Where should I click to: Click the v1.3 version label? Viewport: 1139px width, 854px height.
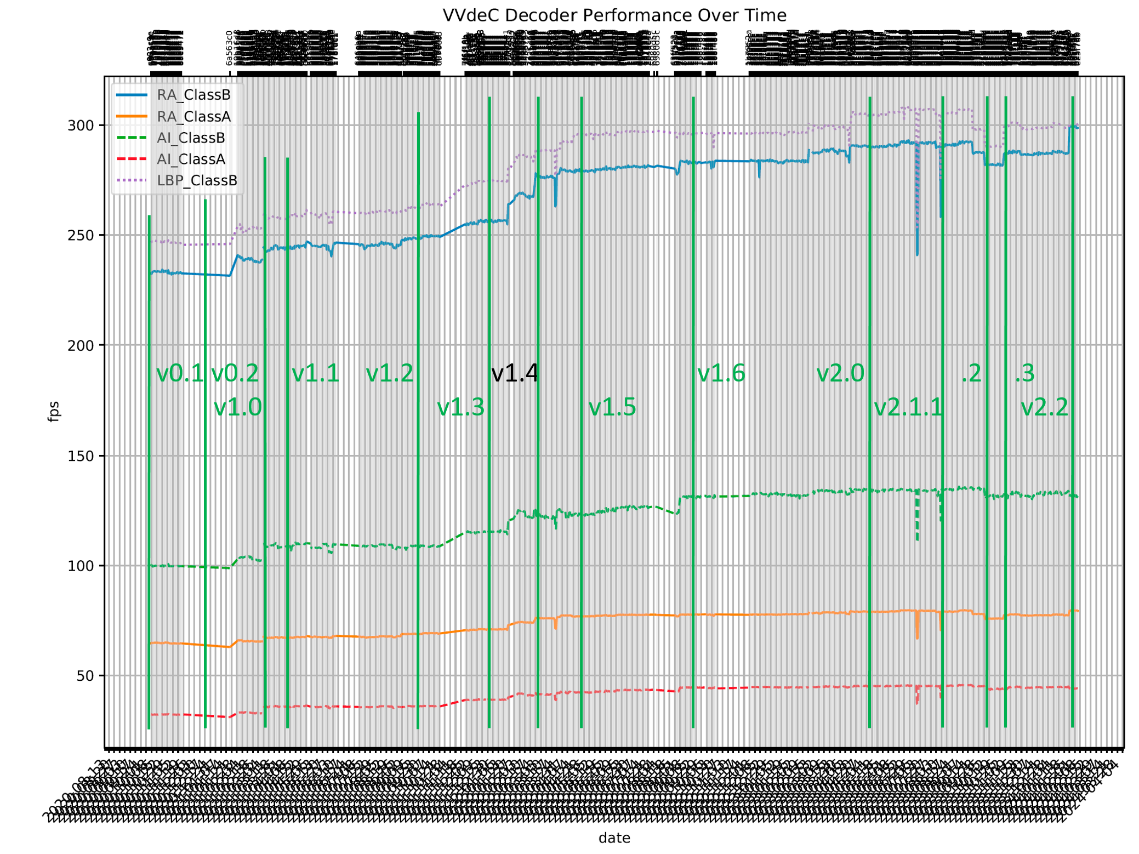(460, 408)
